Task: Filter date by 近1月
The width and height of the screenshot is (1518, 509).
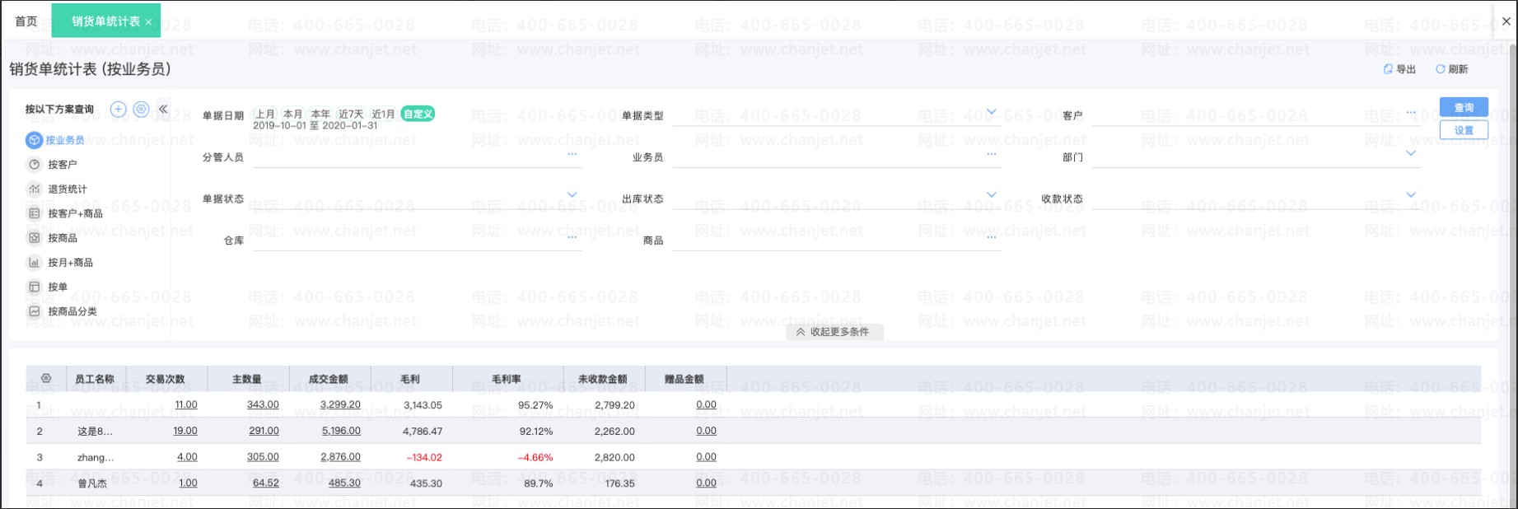Action: [x=383, y=114]
